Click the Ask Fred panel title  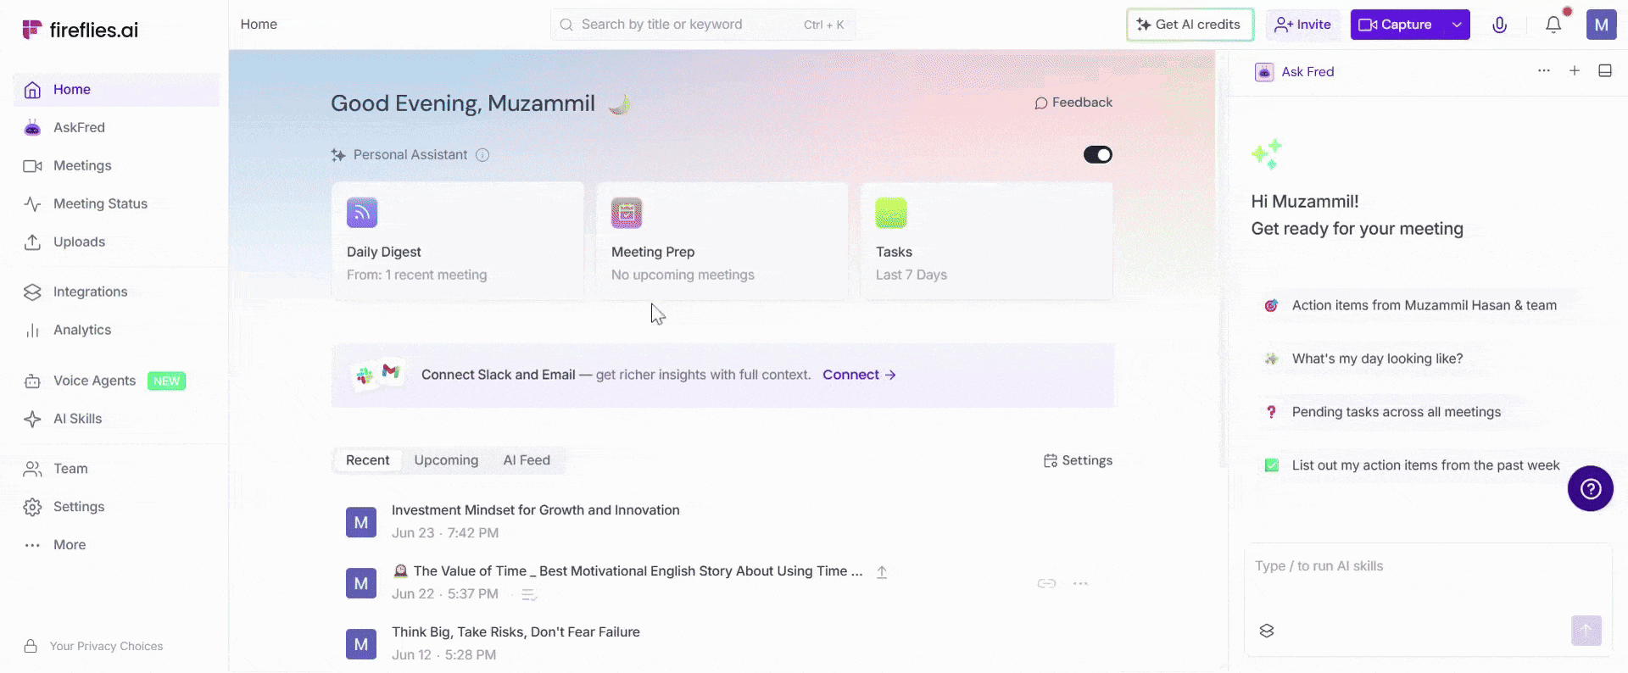pyautogui.click(x=1307, y=72)
